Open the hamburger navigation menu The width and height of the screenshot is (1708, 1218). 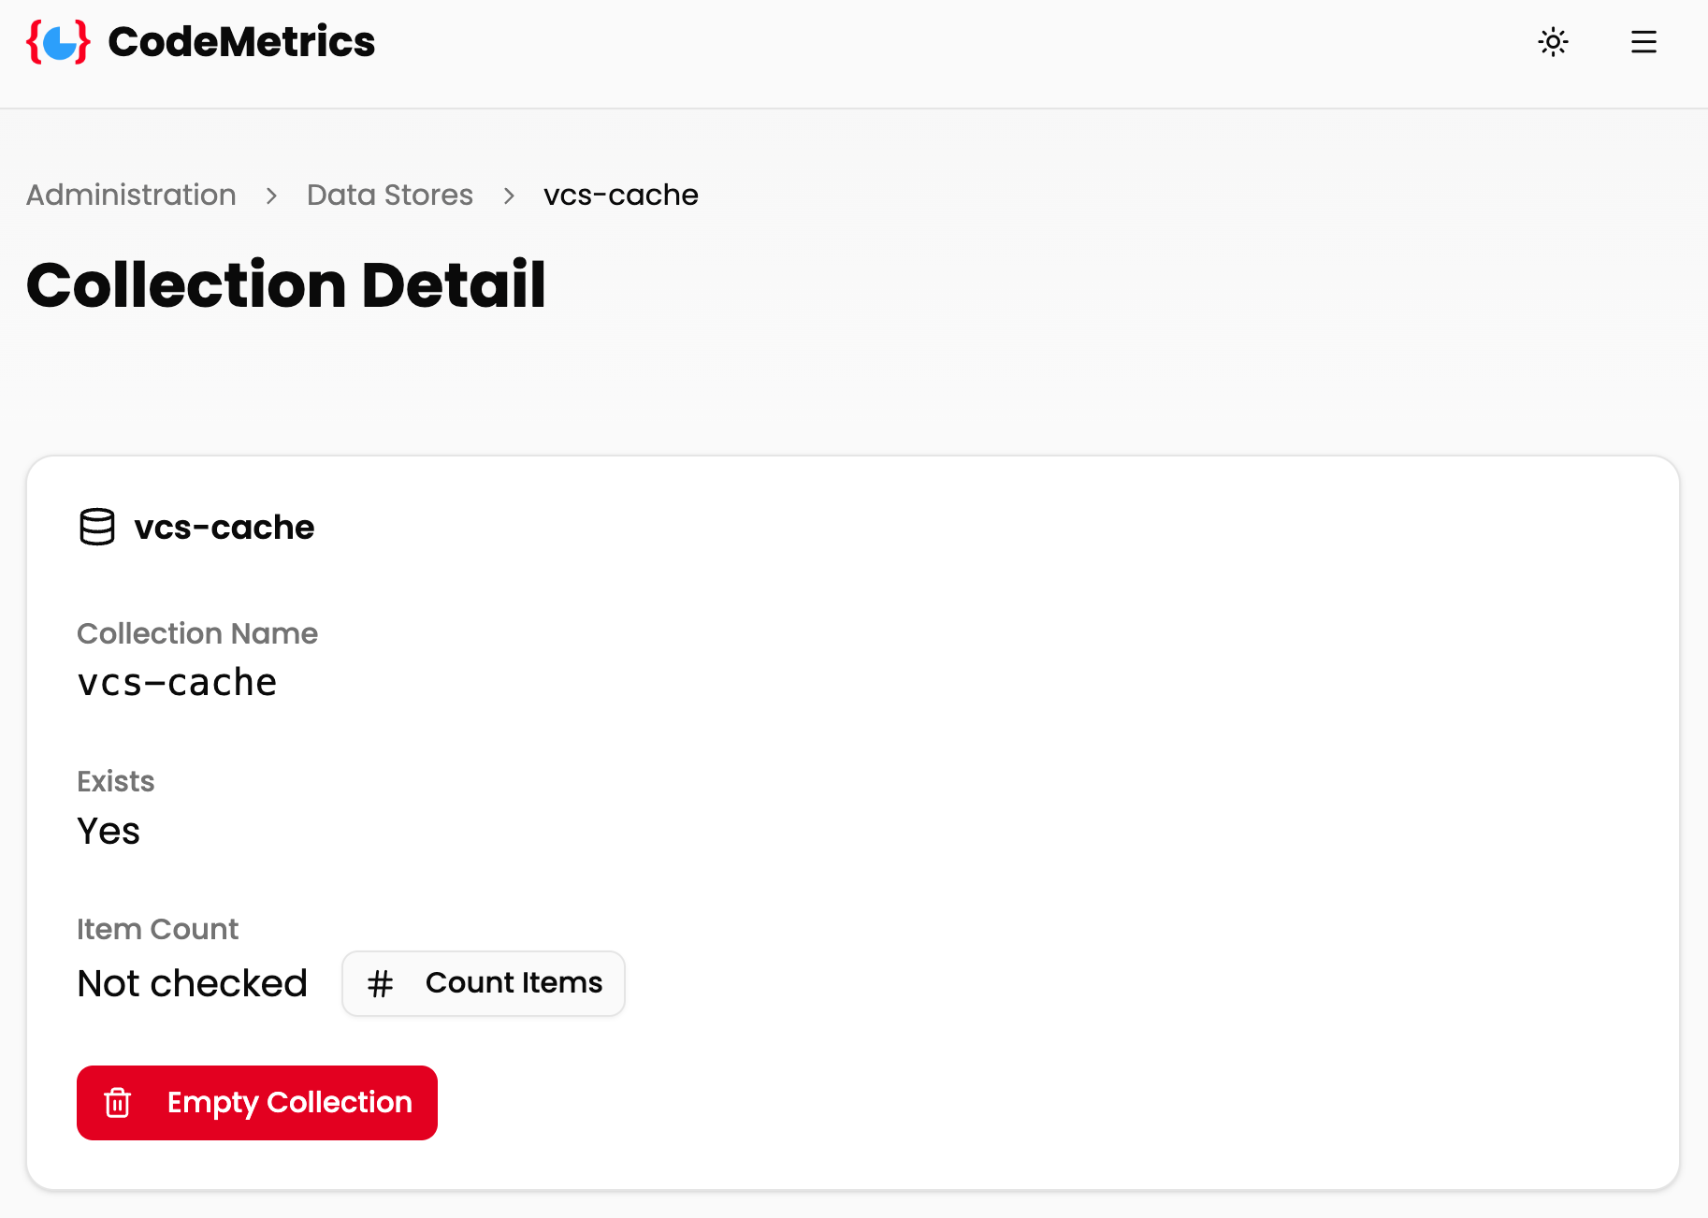(1643, 42)
